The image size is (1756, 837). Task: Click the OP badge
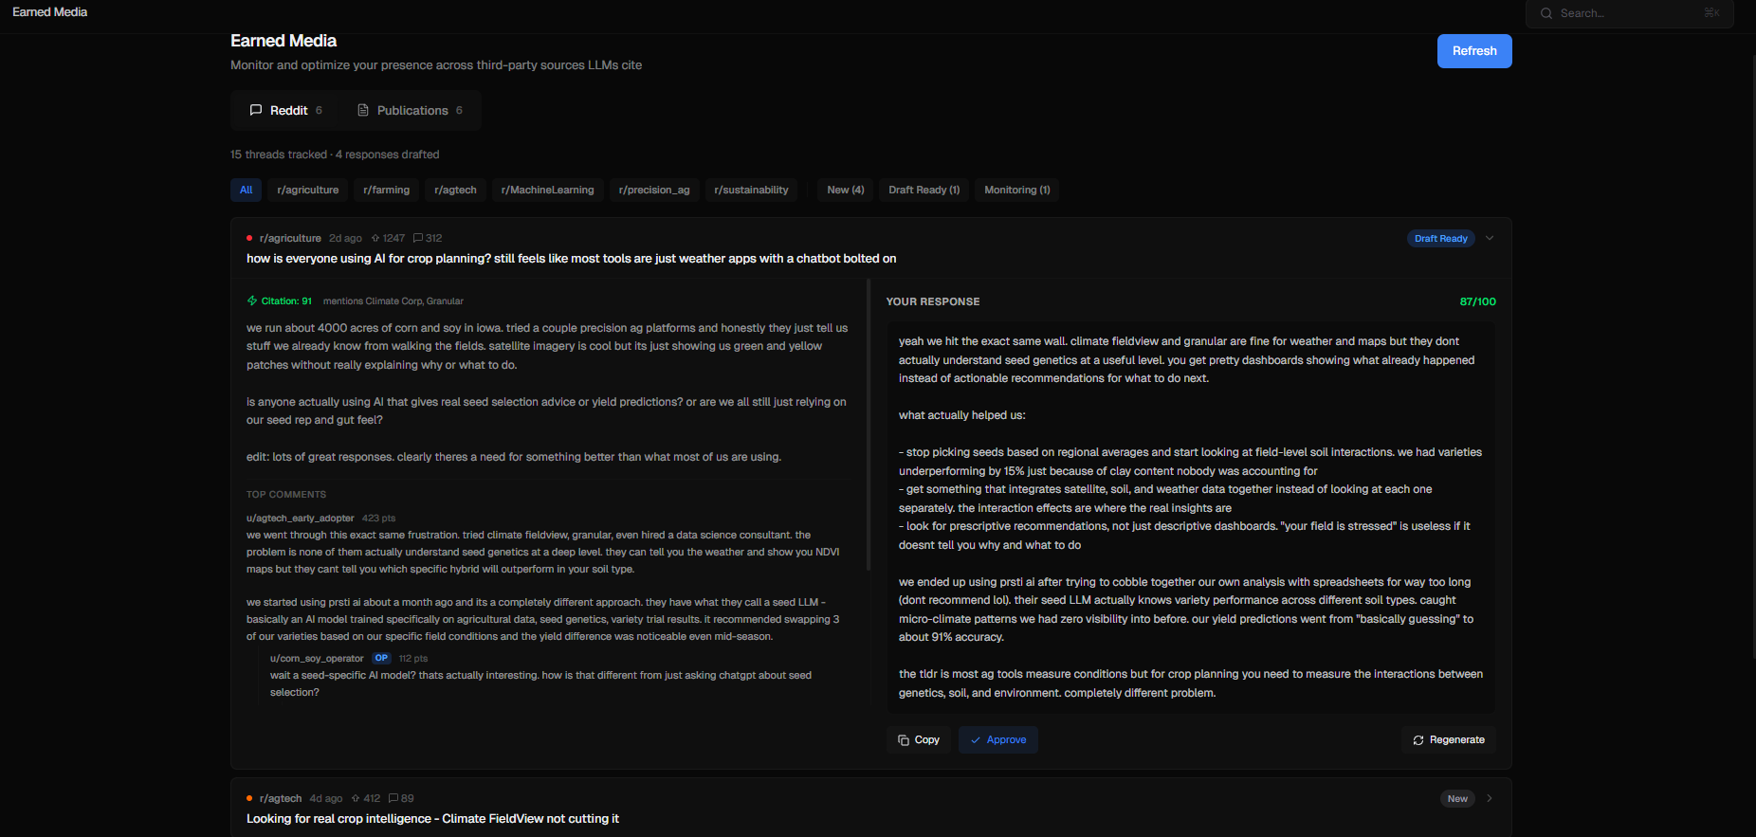click(x=381, y=658)
